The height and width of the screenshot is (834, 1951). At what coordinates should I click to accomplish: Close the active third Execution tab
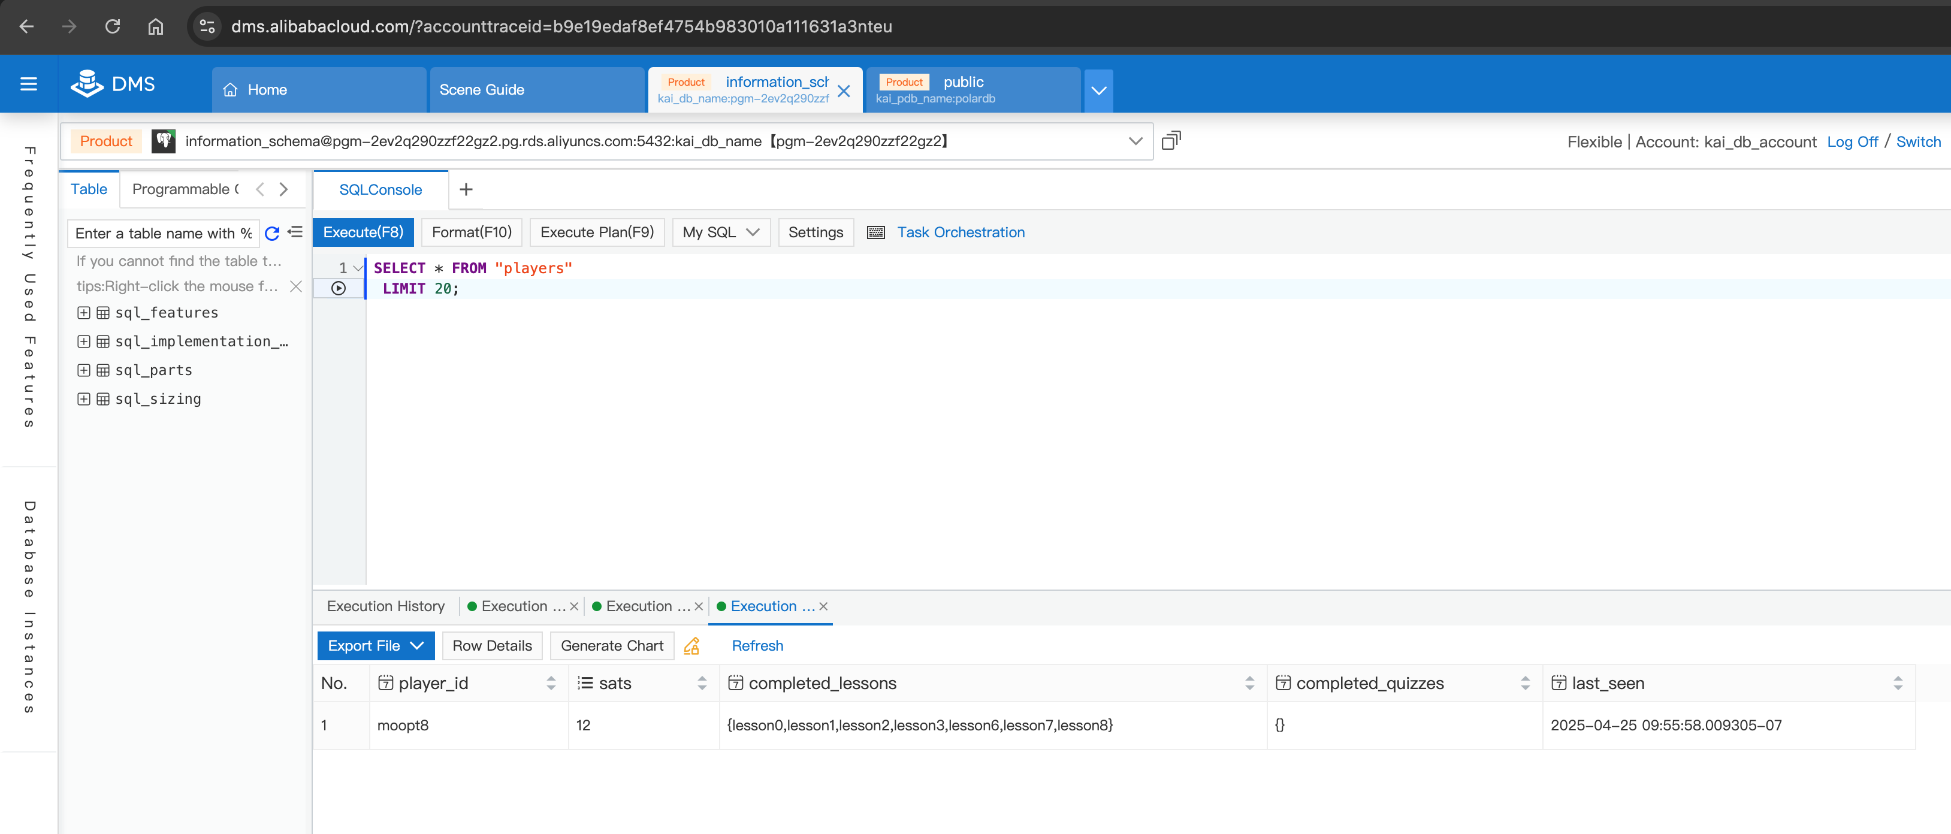click(x=823, y=607)
